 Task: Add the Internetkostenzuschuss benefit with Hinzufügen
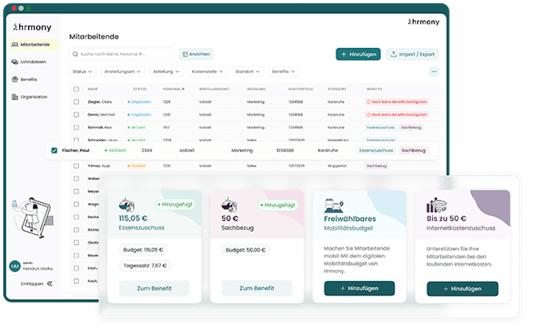(x=462, y=288)
